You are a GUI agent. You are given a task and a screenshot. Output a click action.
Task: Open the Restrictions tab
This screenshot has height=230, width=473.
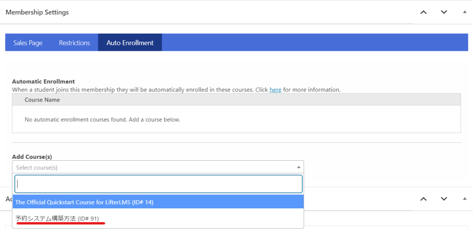(x=74, y=43)
